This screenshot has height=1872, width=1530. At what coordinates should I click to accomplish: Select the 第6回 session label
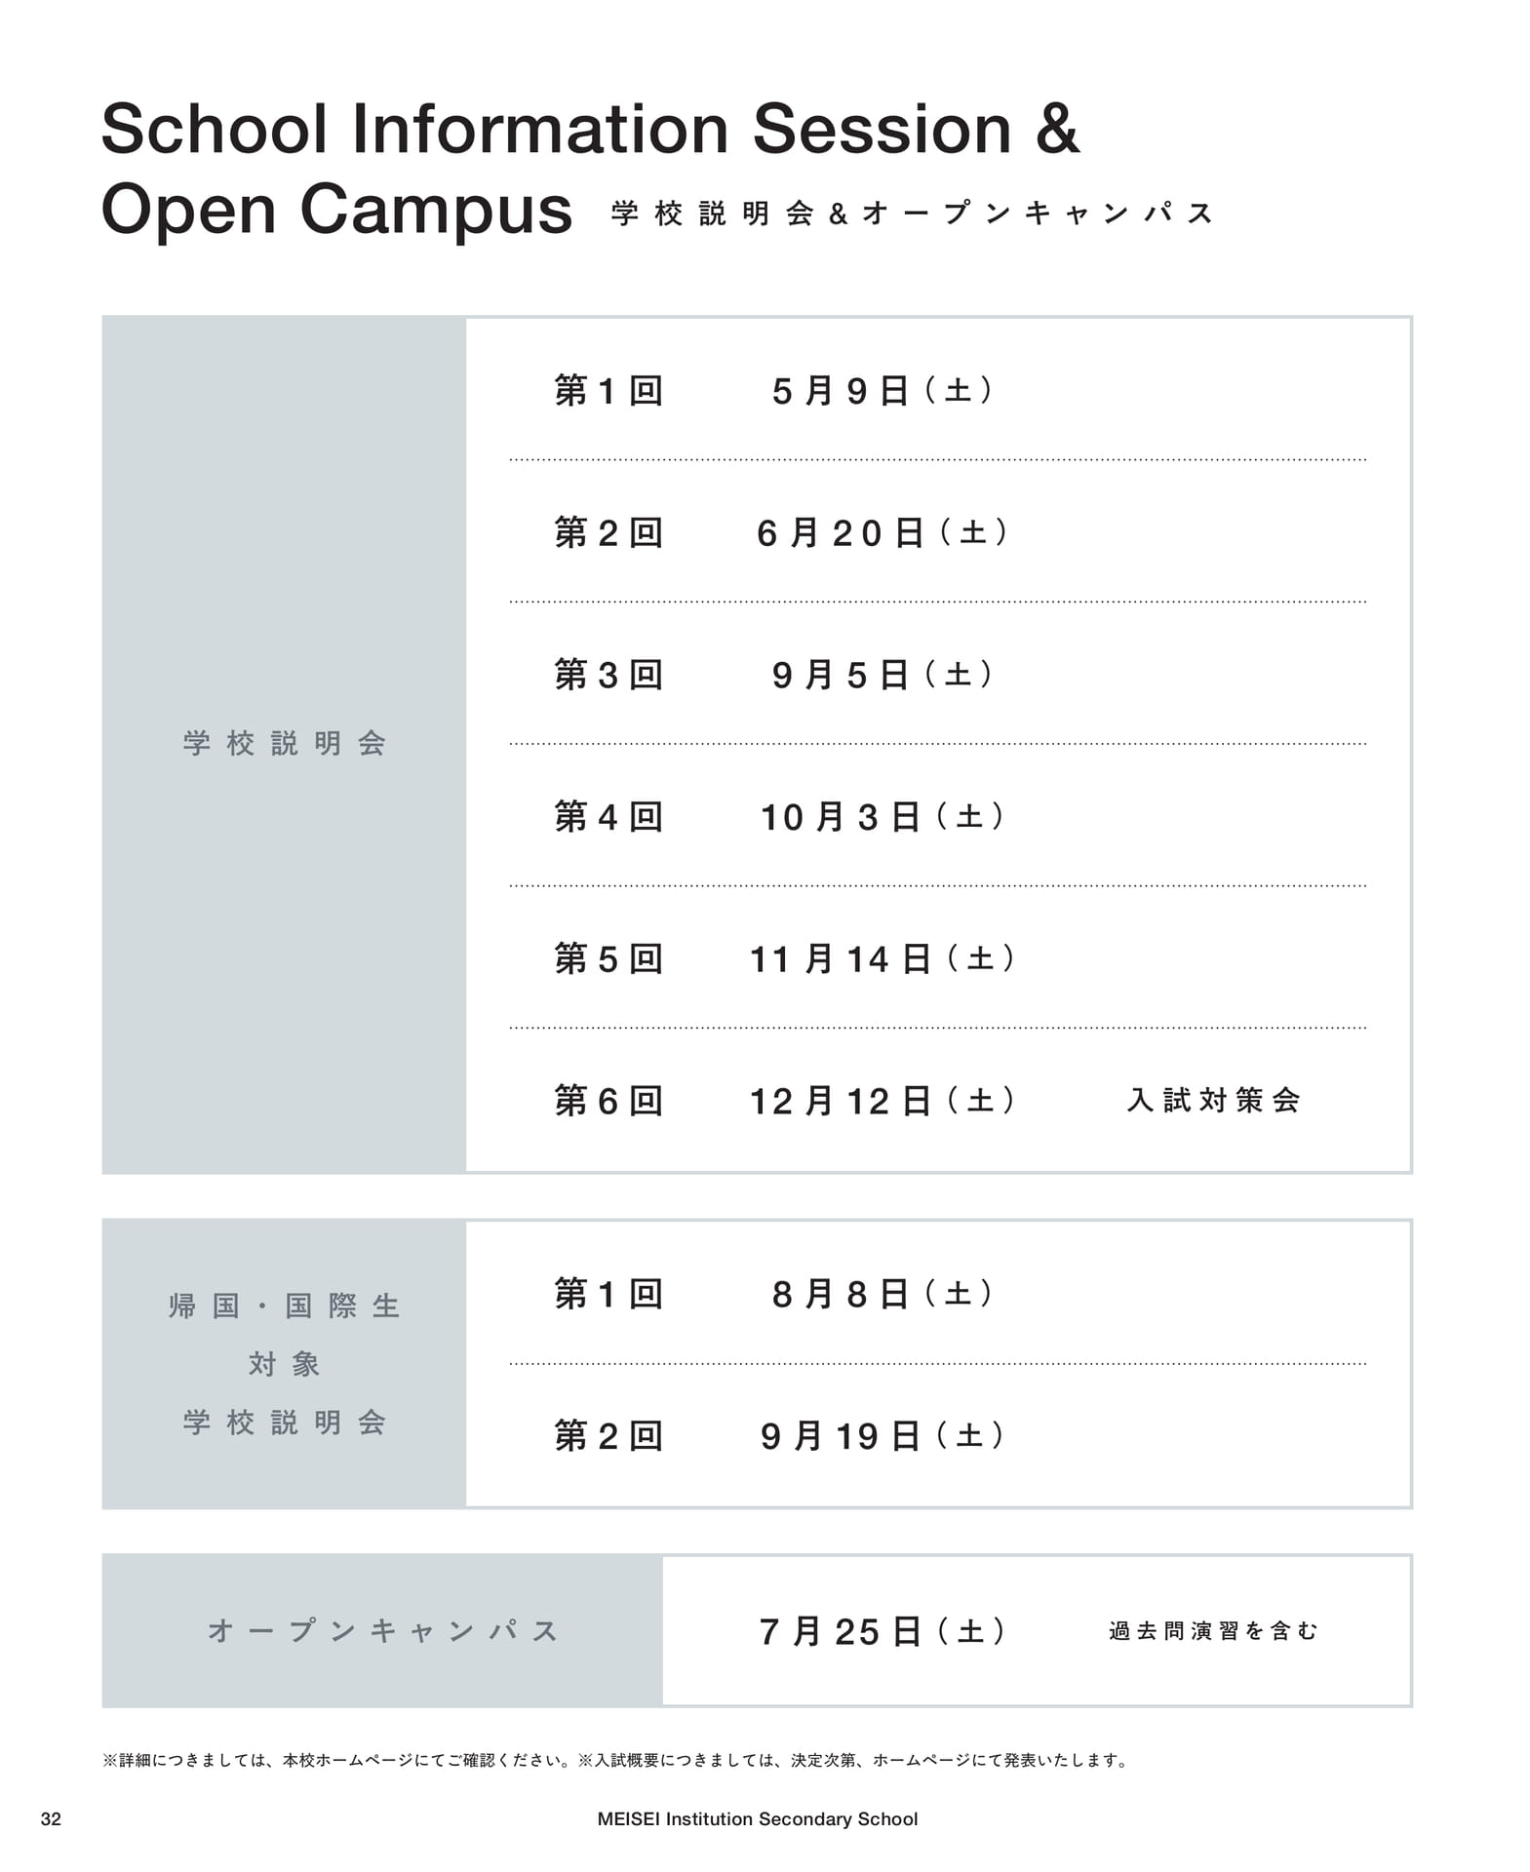(x=608, y=1101)
